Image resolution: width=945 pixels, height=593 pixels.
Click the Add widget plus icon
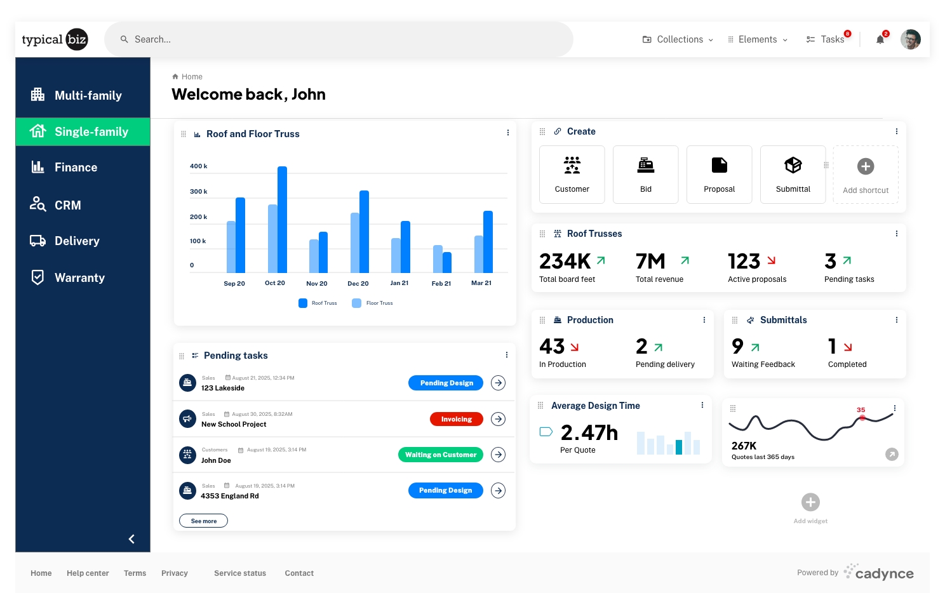point(810,502)
